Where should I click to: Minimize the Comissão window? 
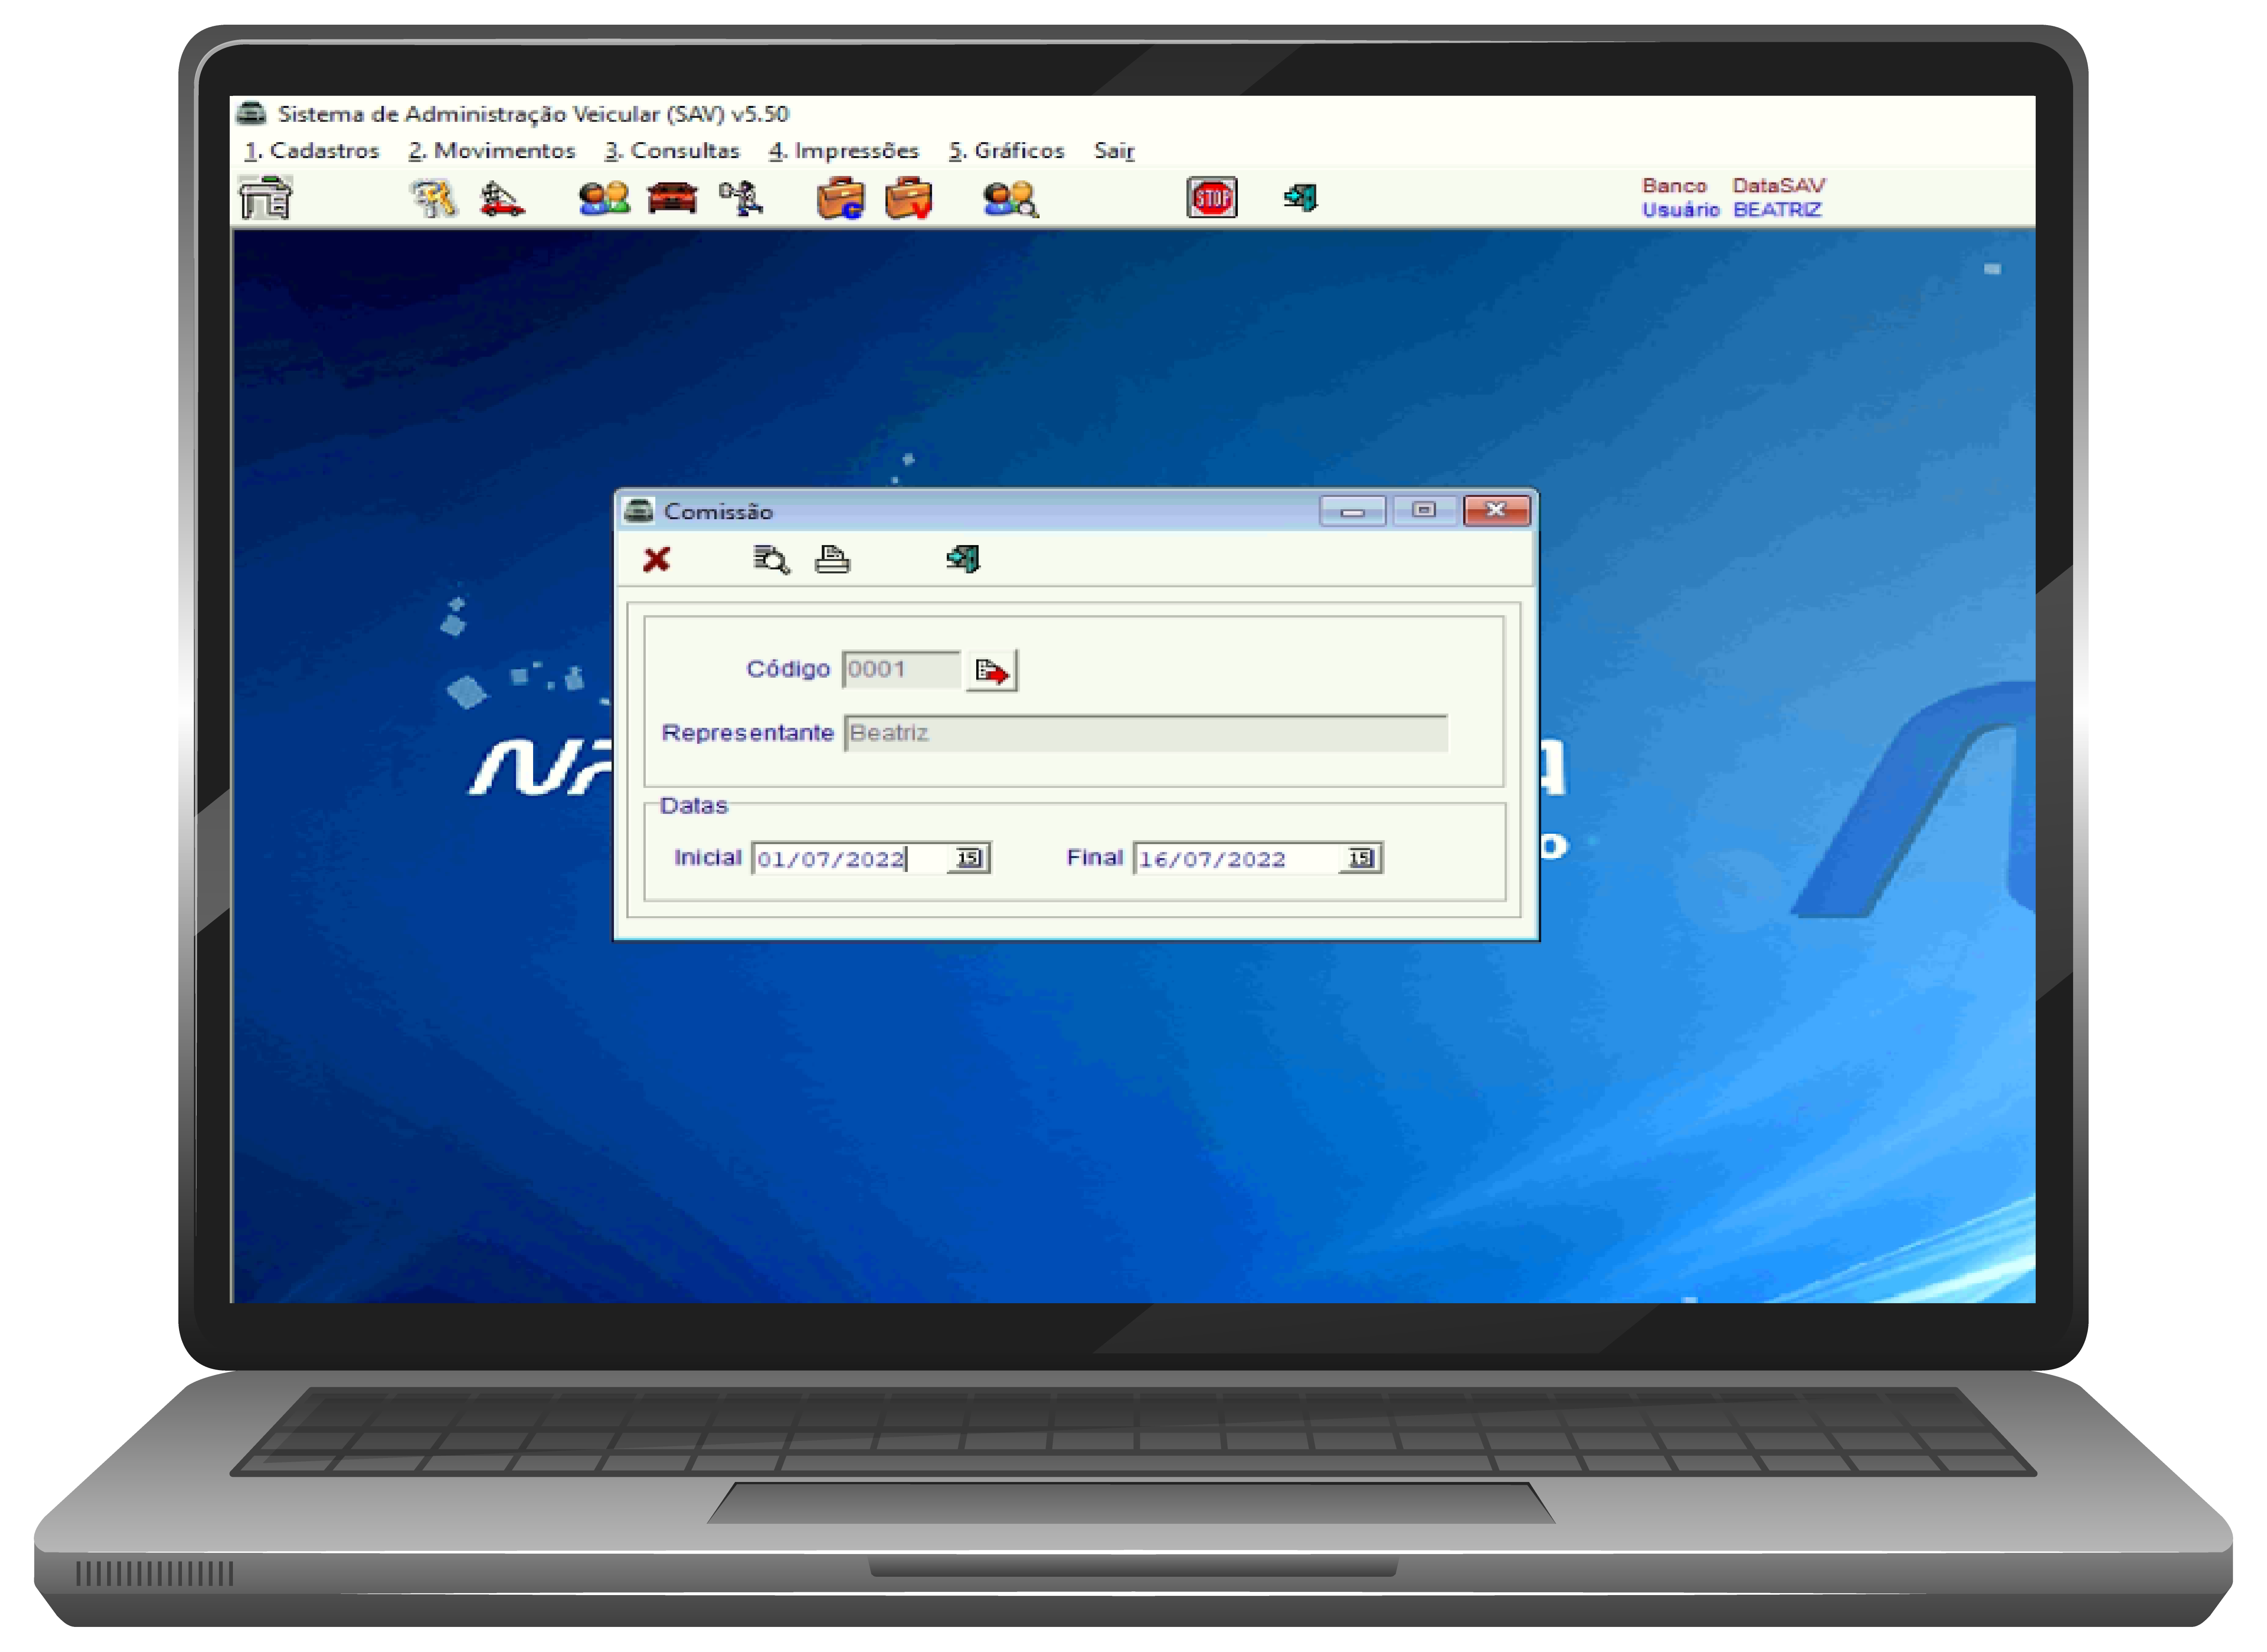tap(1353, 511)
